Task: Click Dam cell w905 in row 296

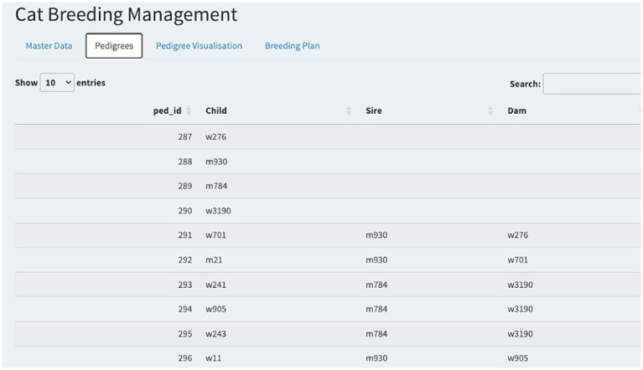Action: 517,358
